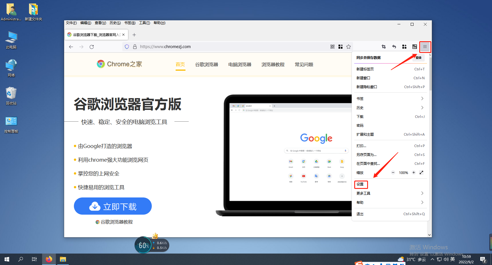Zoom out with minus button

click(x=393, y=173)
